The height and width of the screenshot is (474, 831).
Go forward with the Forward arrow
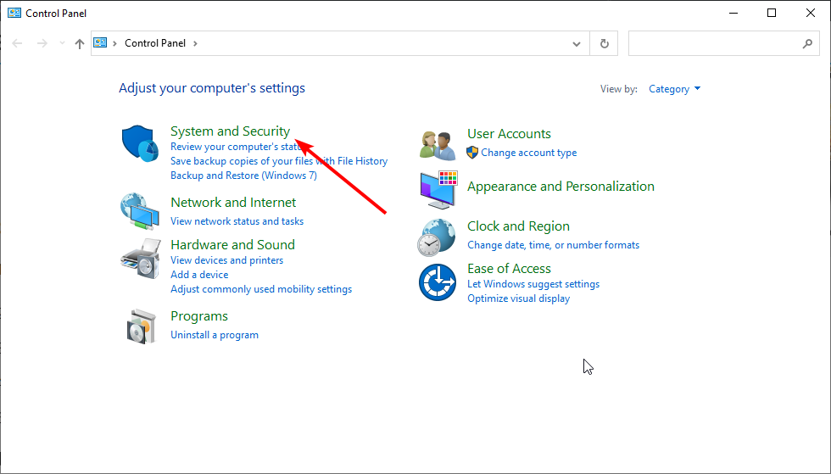pos(42,43)
